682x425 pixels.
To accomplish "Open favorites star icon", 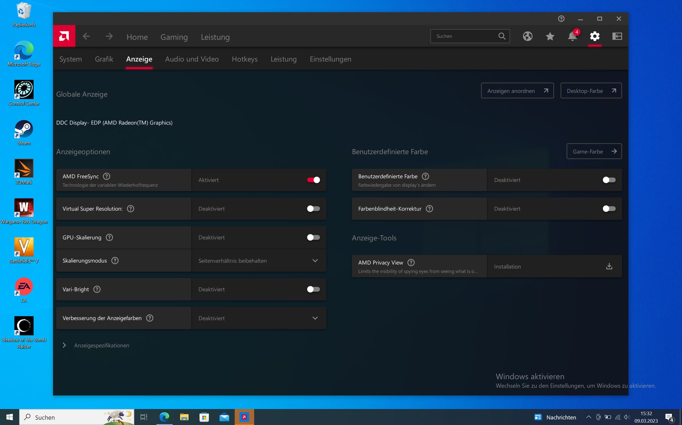I will pyautogui.click(x=550, y=36).
